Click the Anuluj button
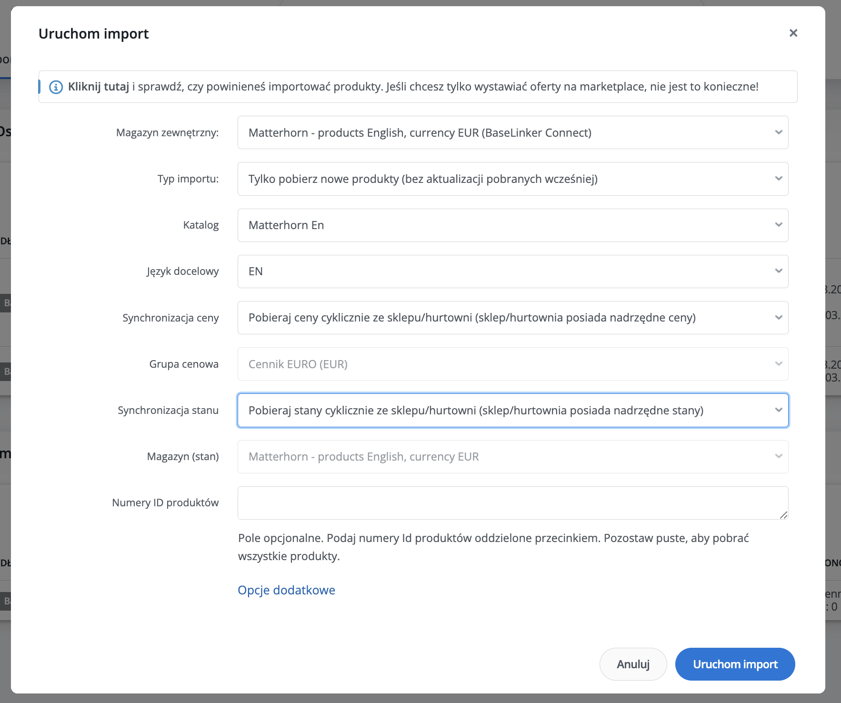The height and width of the screenshot is (703, 841). tap(633, 664)
